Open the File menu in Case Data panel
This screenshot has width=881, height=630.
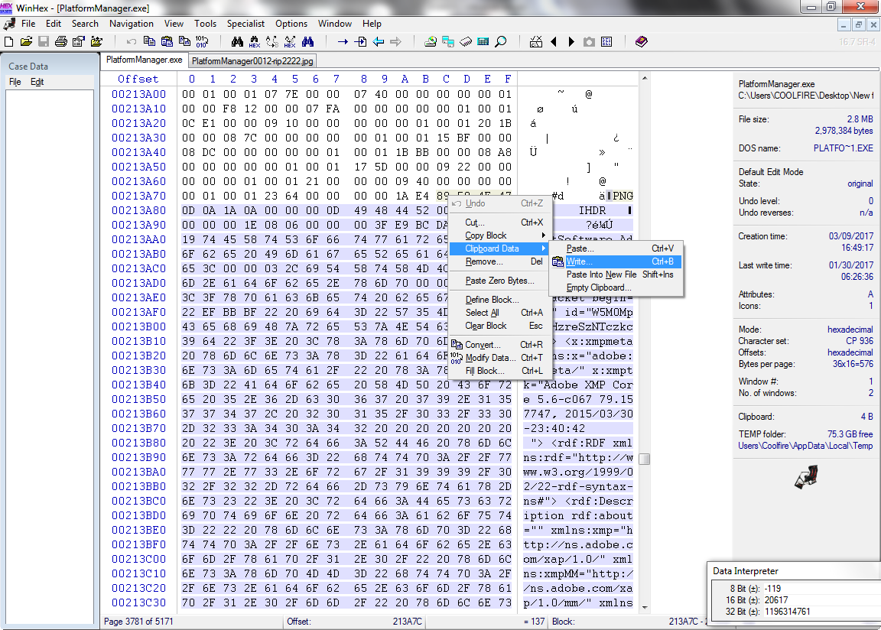(x=15, y=82)
